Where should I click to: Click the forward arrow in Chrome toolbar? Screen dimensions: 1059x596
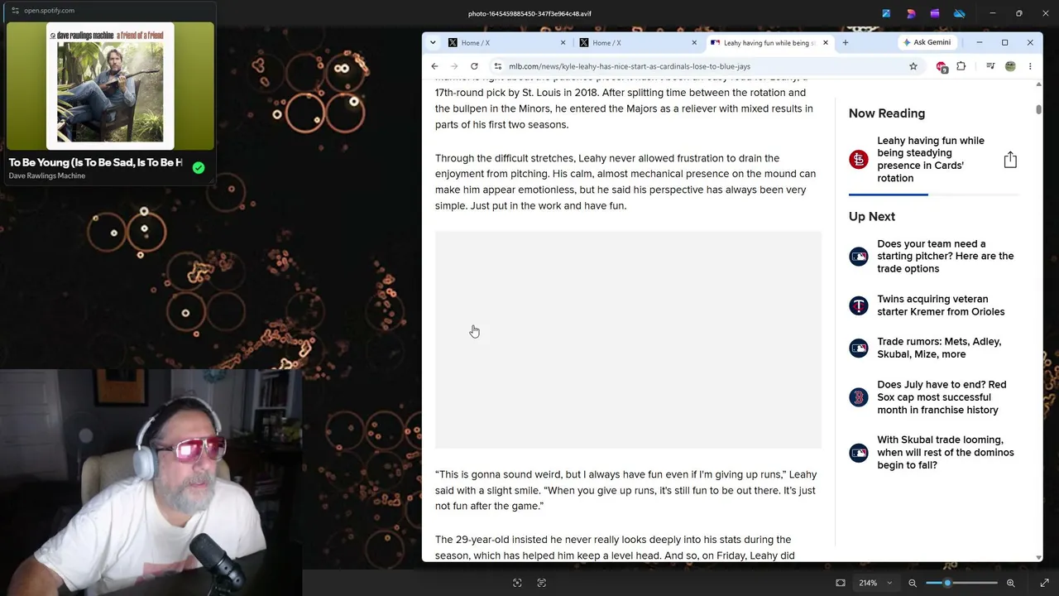pos(454,66)
